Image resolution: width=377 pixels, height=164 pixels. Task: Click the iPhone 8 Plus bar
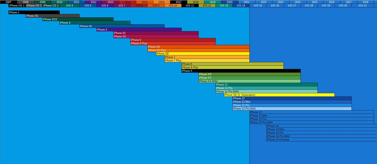[232, 67]
